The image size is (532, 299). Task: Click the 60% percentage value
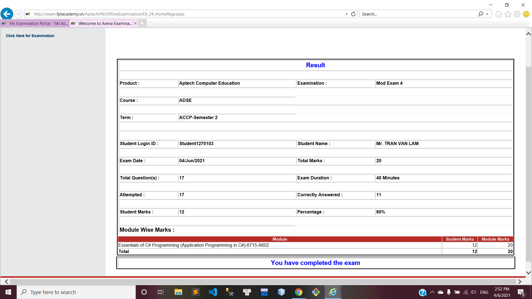[381, 212]
